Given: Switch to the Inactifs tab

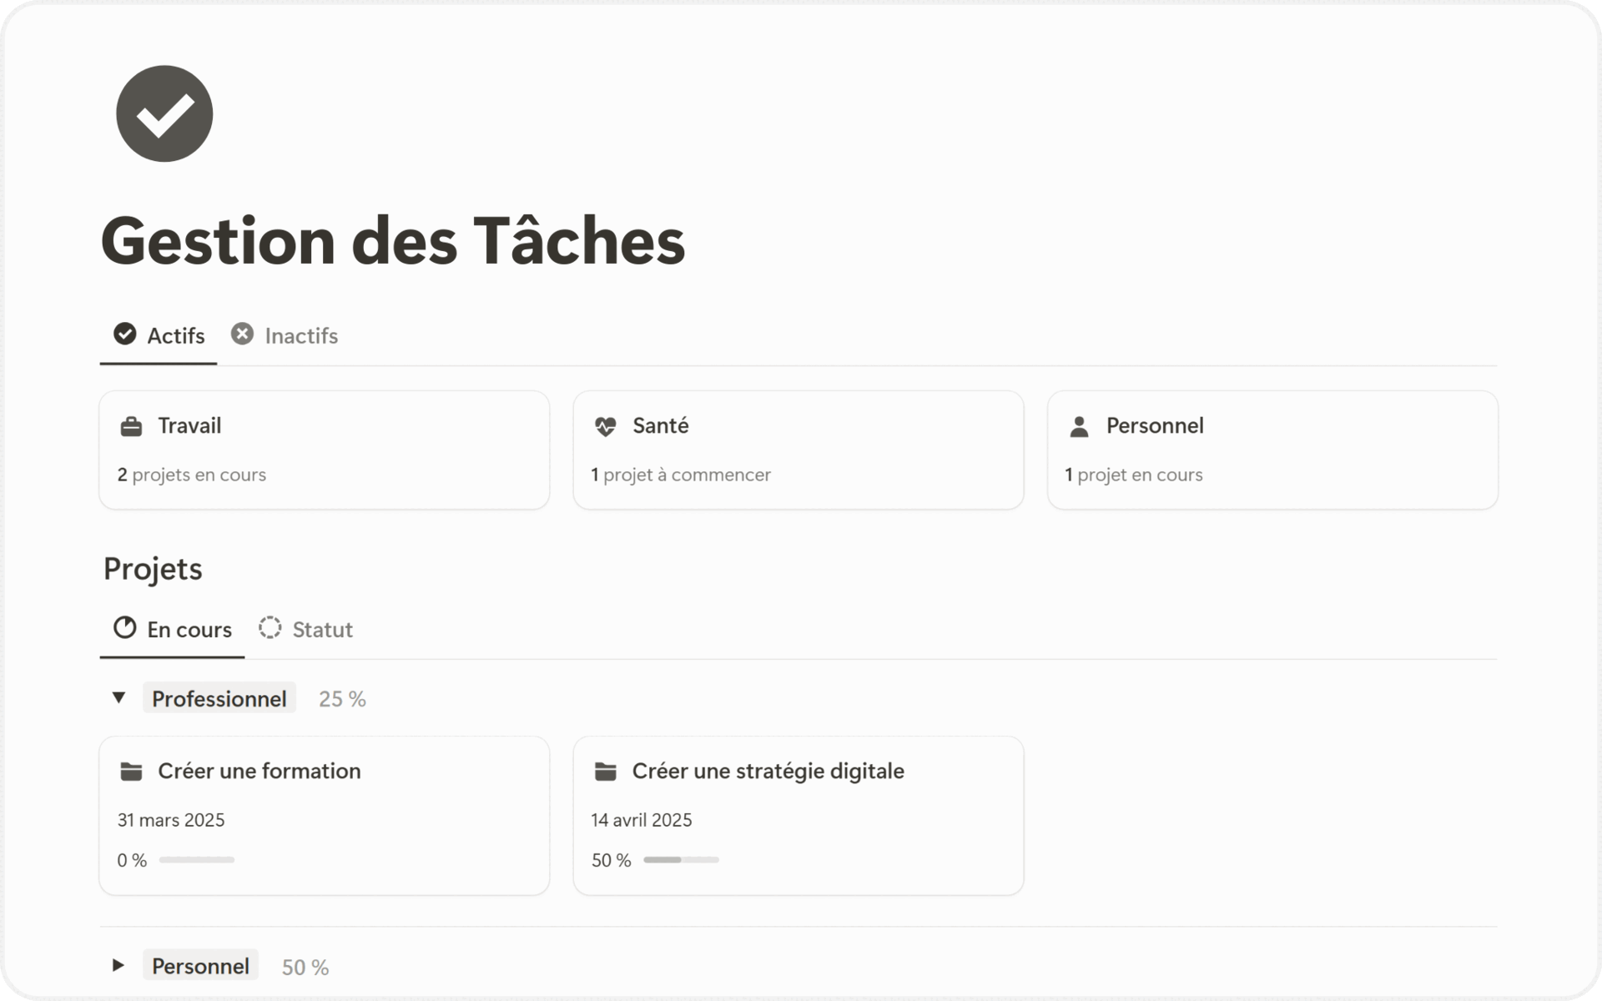Looking at the screenshot, I should coord(300,335).
